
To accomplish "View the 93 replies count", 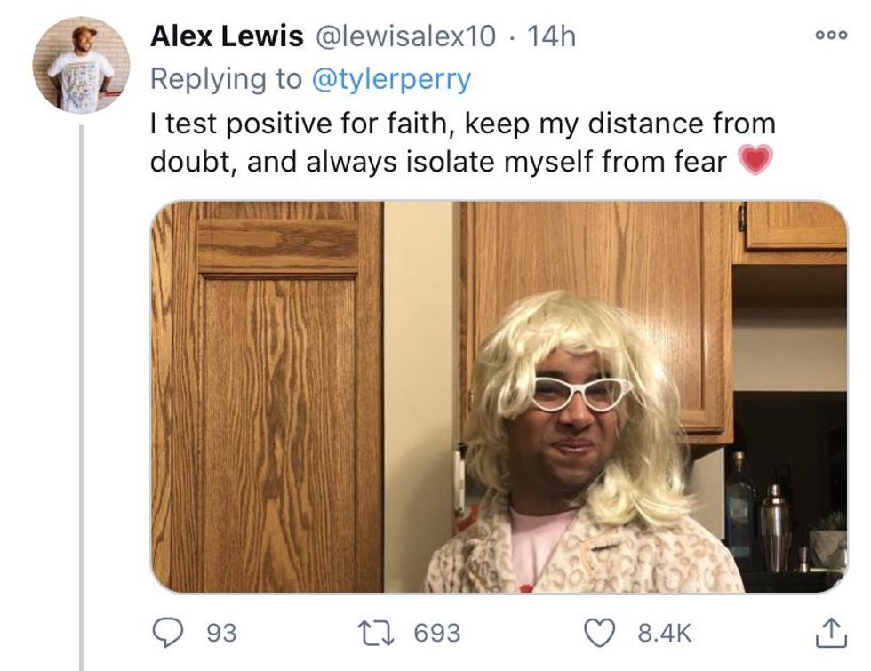I will click(x=222, y=632).
